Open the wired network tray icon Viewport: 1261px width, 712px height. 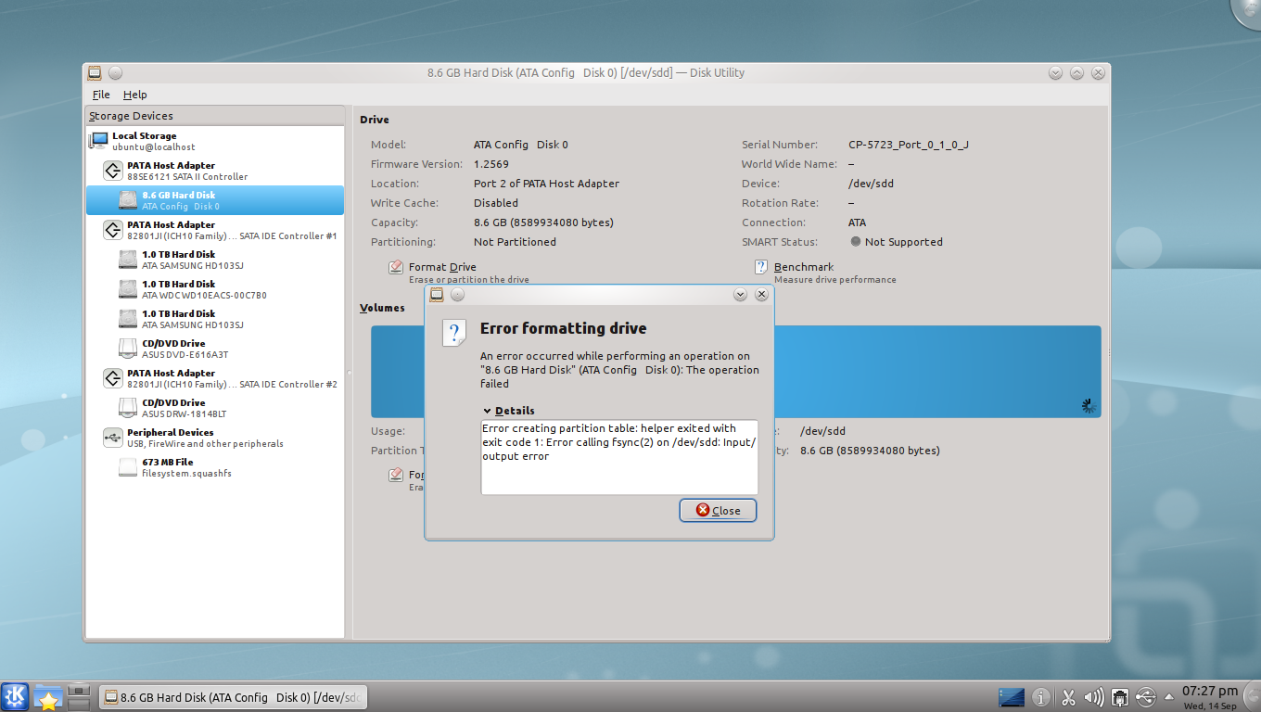(1120, 697)
